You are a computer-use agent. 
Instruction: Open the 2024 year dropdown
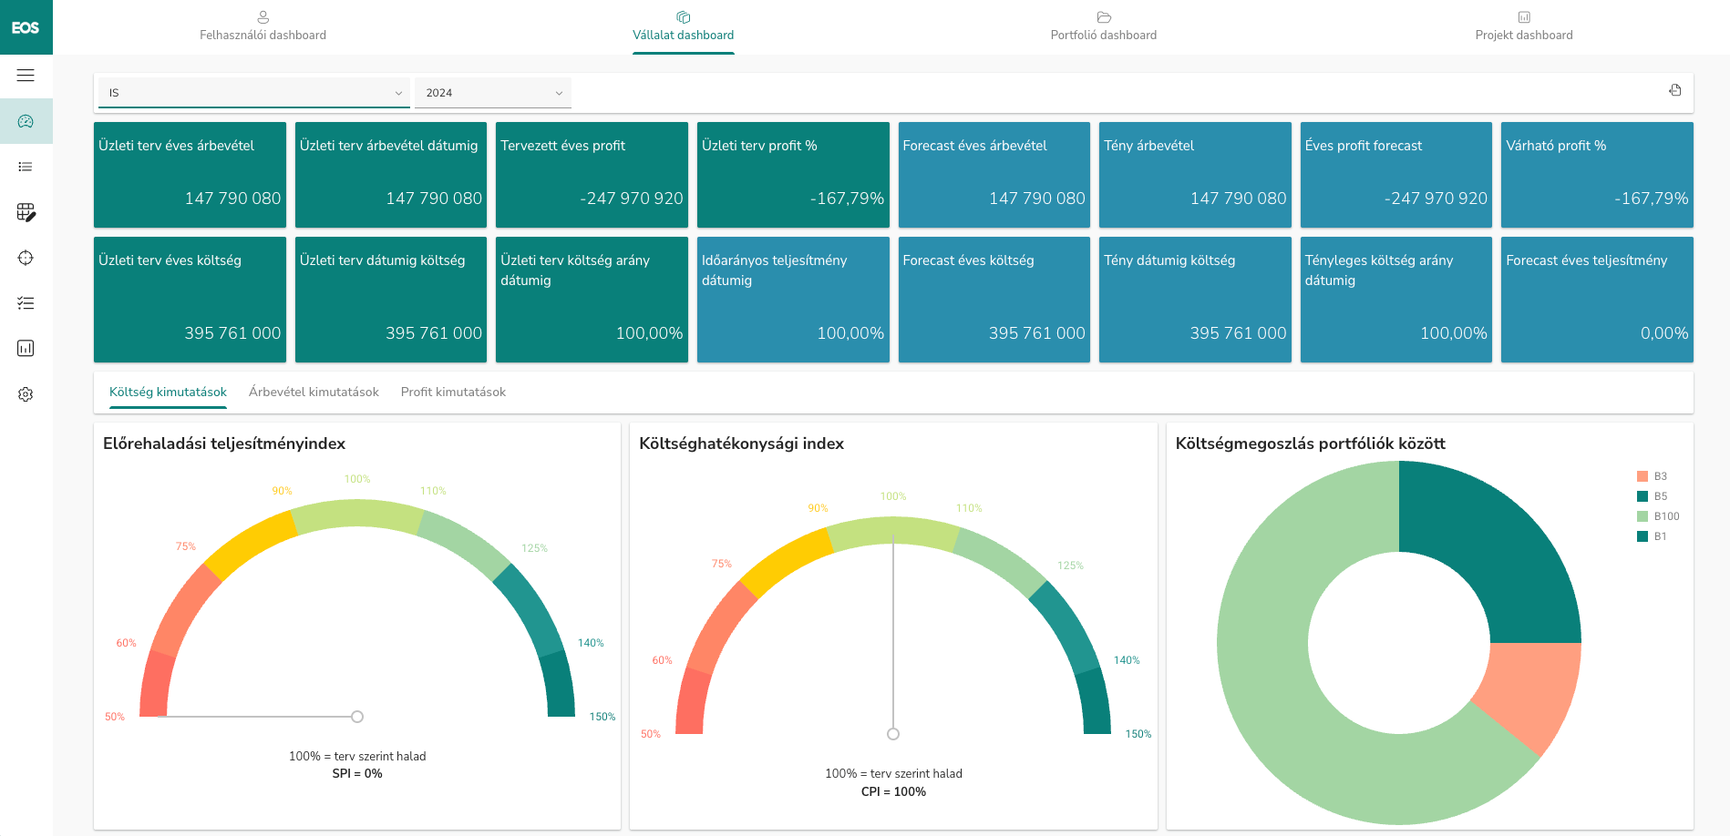click(x=492, y=92)
